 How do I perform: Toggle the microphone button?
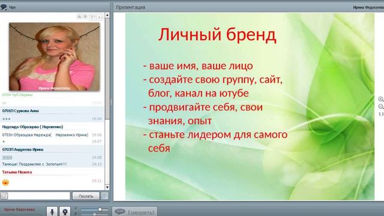[52, 211]
